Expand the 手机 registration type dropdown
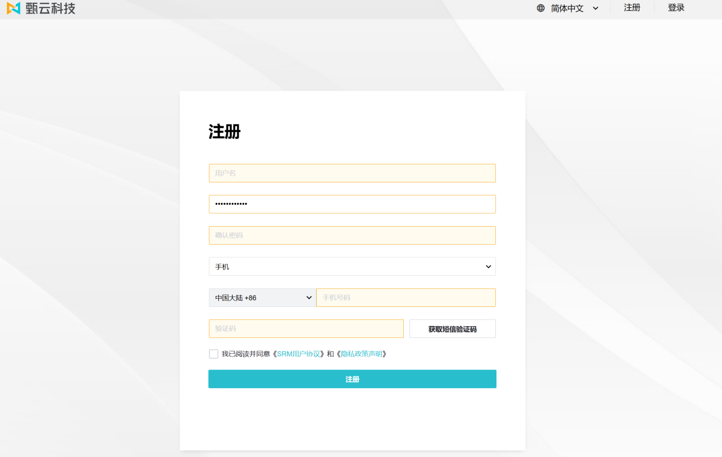This screenshot has width=722, height=457. 352,266
